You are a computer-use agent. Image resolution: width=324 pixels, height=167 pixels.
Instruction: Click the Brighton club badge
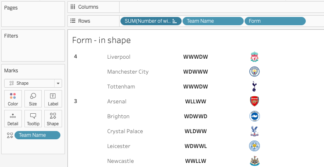pos(254,117)
